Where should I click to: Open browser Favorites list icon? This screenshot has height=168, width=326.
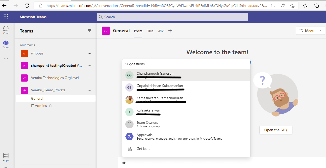click(x=305, y=5)
